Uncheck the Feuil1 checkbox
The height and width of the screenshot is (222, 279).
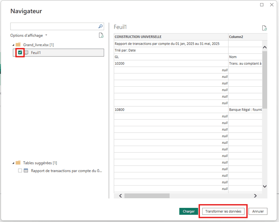[20, 53]
